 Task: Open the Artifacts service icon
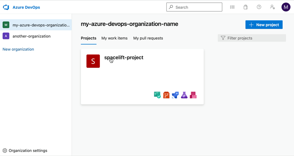click(193, 95)
